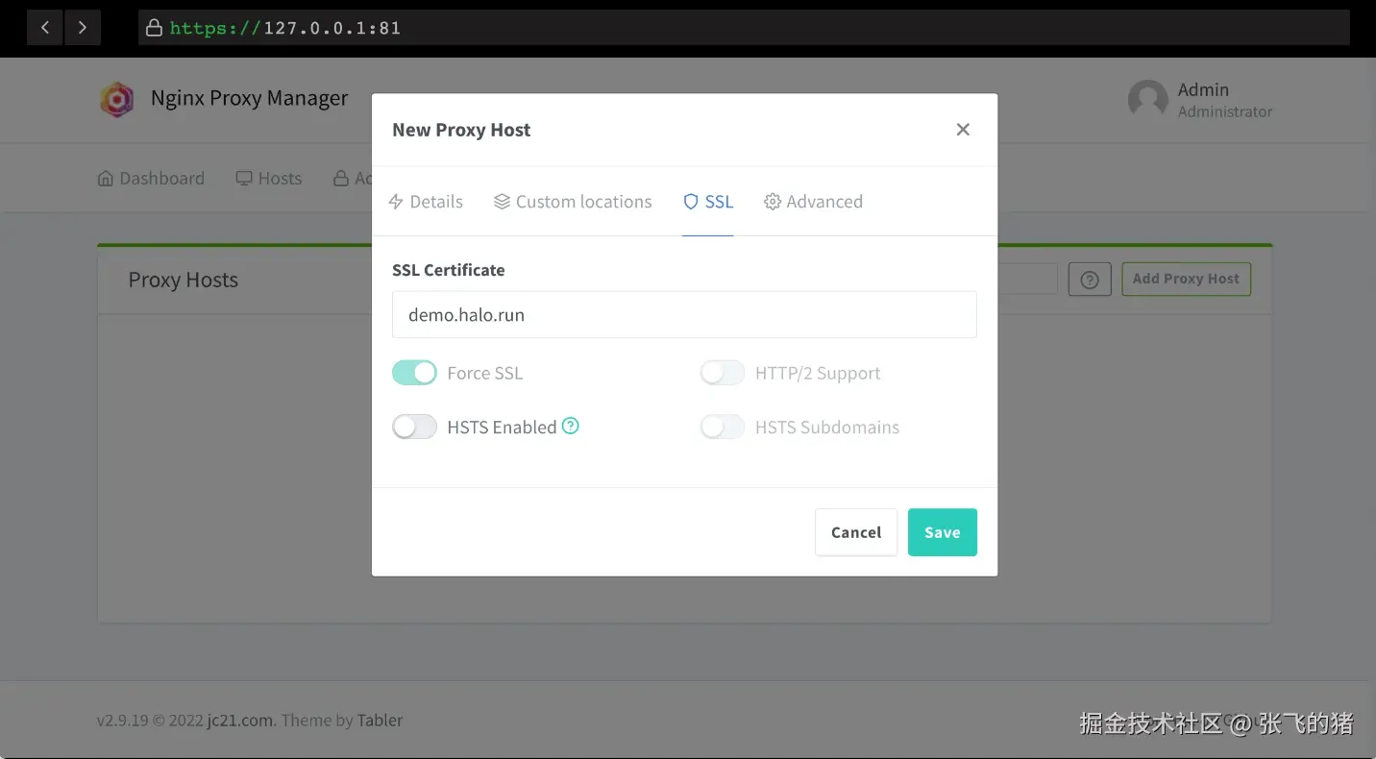Turn off the Force SSL switch

[414, 373]
